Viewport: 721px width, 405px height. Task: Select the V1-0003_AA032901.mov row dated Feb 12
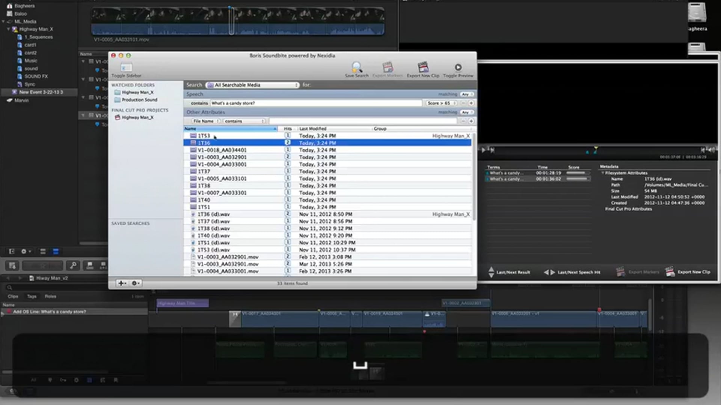tap(327, 257)
